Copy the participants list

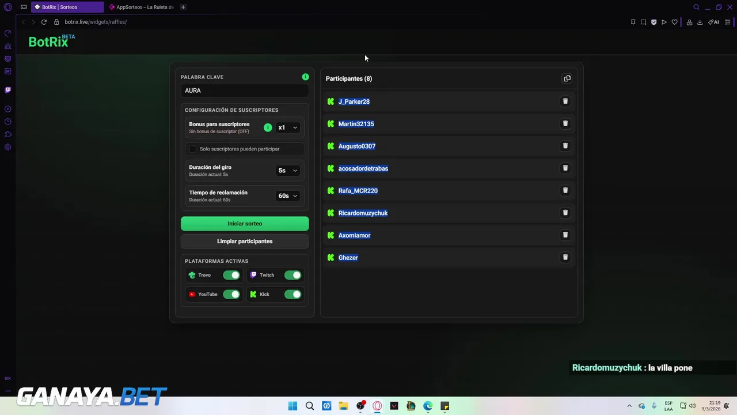tap(567, 78)
